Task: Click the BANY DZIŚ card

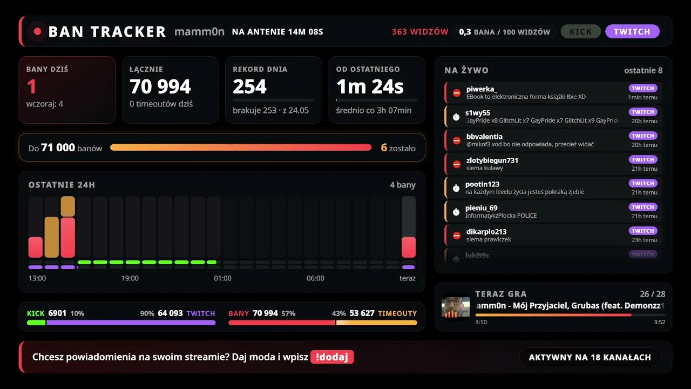Action: tap(67, 90)
